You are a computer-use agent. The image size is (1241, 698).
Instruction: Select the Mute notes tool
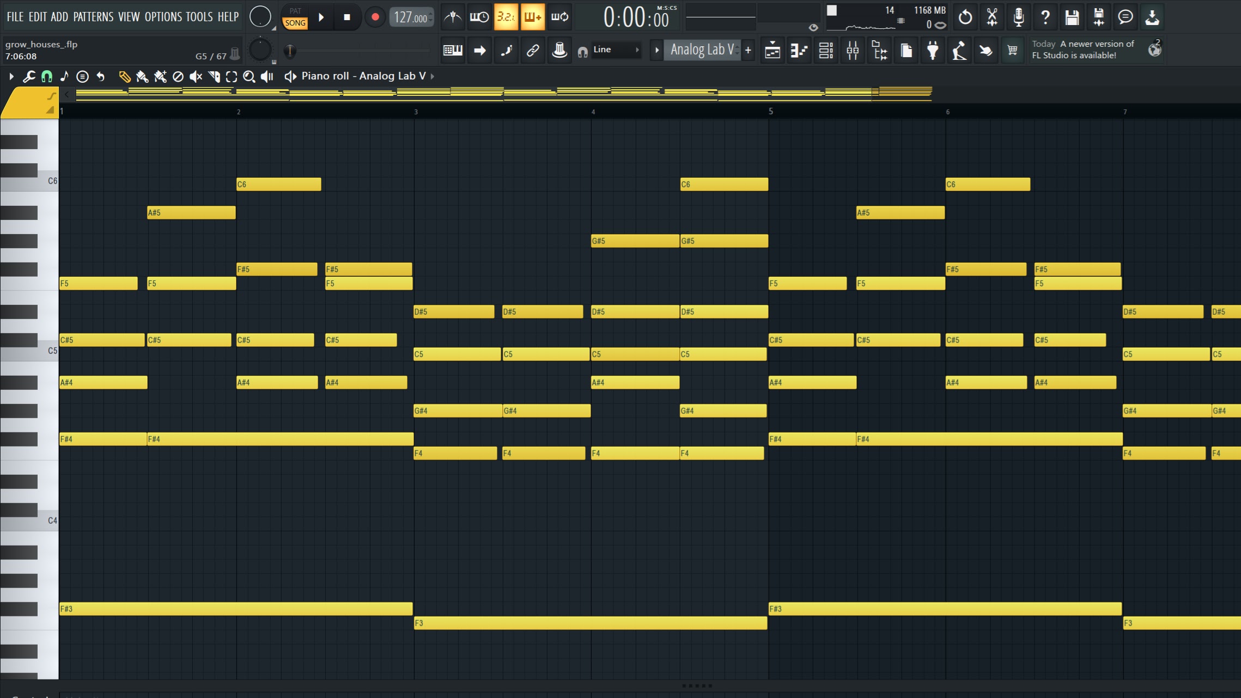click(196, 77)
